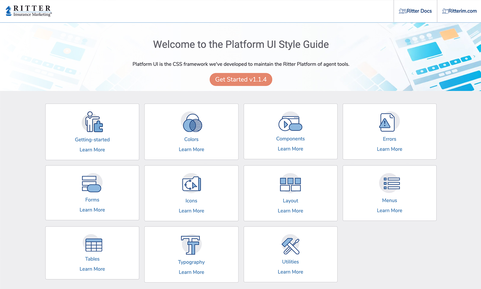Click Learn More under Colors
The width and height of the screenshot is (481, 289).
(191, 149)
